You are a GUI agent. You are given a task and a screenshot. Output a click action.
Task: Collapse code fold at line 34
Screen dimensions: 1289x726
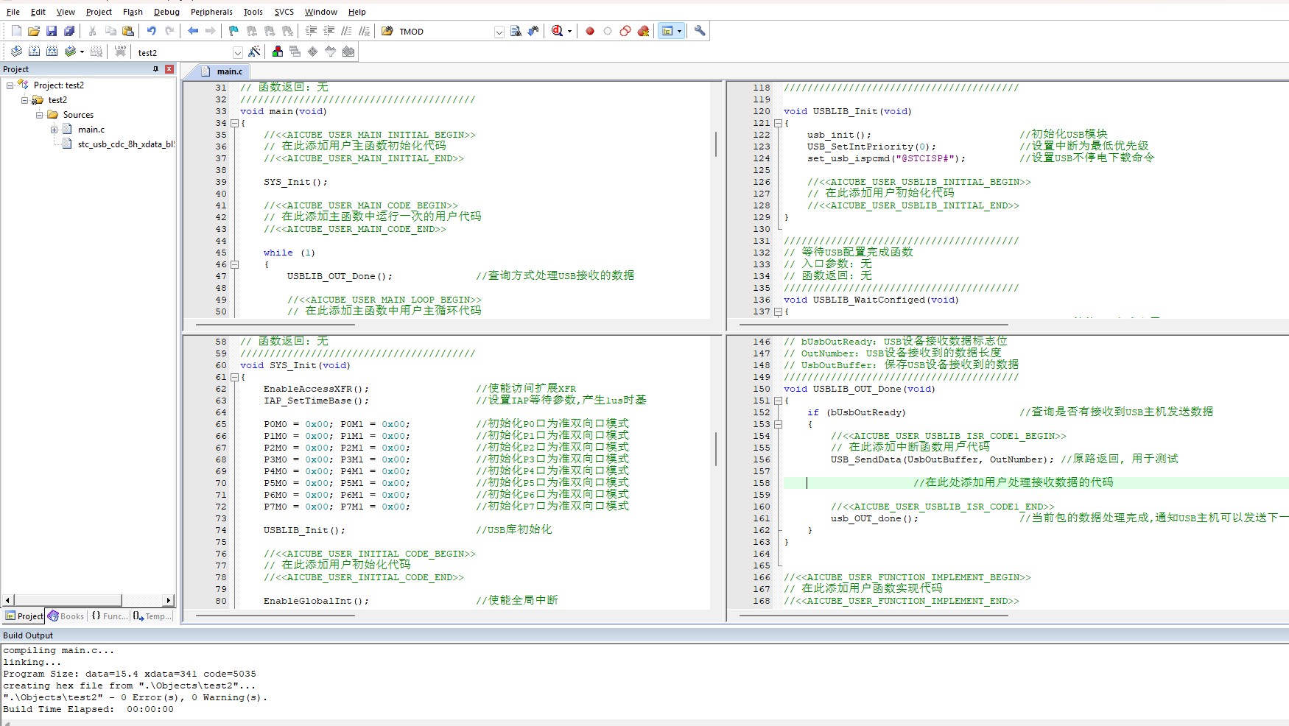click(x=234, y=123)
